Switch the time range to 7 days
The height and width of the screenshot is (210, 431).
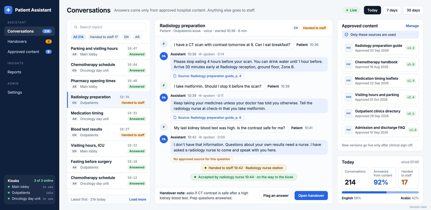[392, 10]
